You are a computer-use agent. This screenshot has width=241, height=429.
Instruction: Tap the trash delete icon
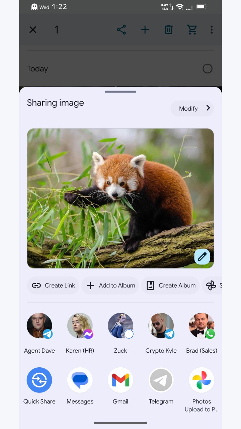pyautogui.click(x=169, y=30)
